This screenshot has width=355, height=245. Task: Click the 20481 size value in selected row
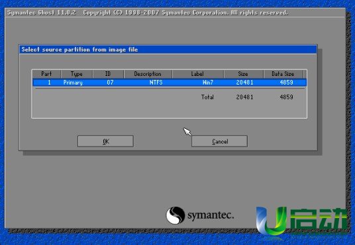tap(245, 83)
